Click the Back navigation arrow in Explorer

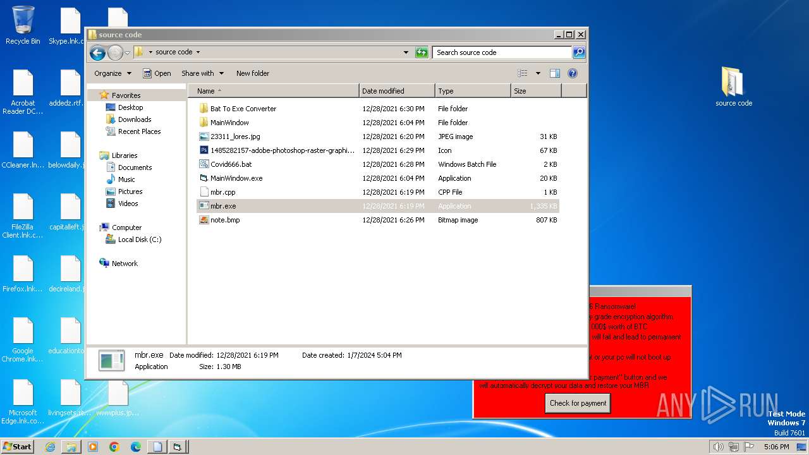coord(97,52)
